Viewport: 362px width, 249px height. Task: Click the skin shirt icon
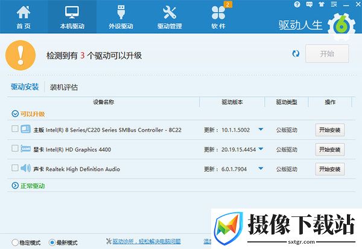322,4
